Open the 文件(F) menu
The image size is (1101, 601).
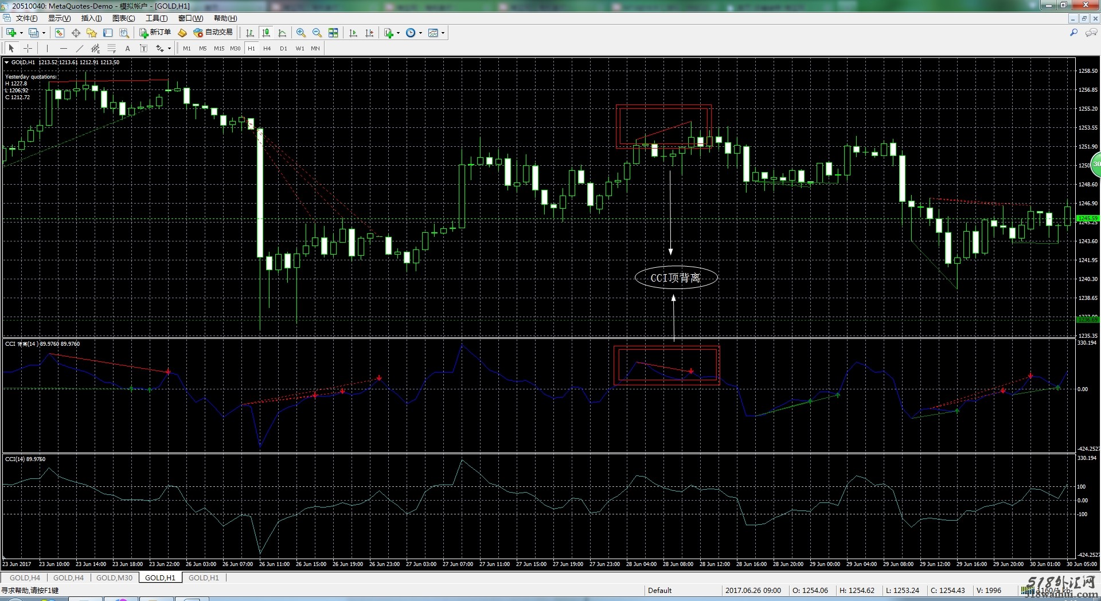point(26,18)
